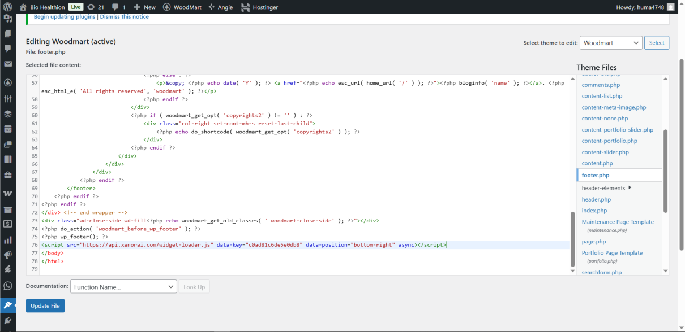
Task: Open content-slider.php in Theme Files
Action: (605, 152)
